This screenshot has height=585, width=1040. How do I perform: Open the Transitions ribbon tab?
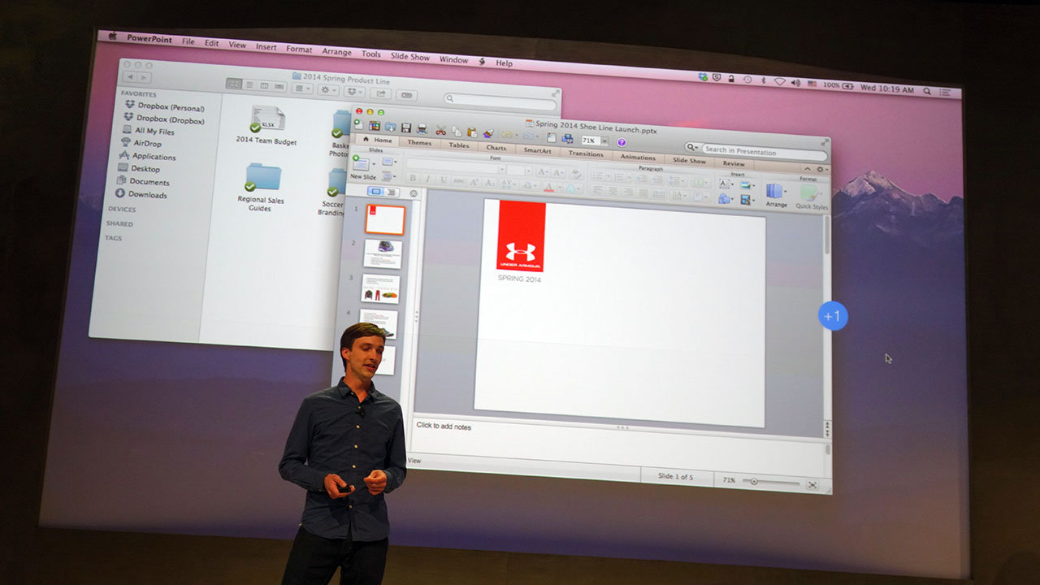586,154
